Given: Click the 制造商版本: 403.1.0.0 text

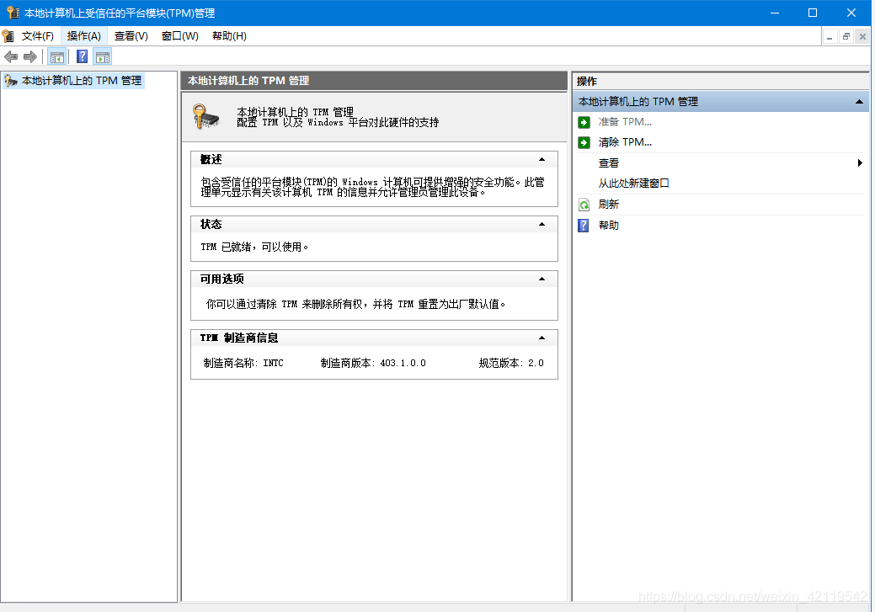Looking at the screenshot, I should pos(373,363).
